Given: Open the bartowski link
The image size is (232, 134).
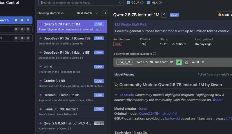Looking at the screenshot, I should tap(172, 119).
